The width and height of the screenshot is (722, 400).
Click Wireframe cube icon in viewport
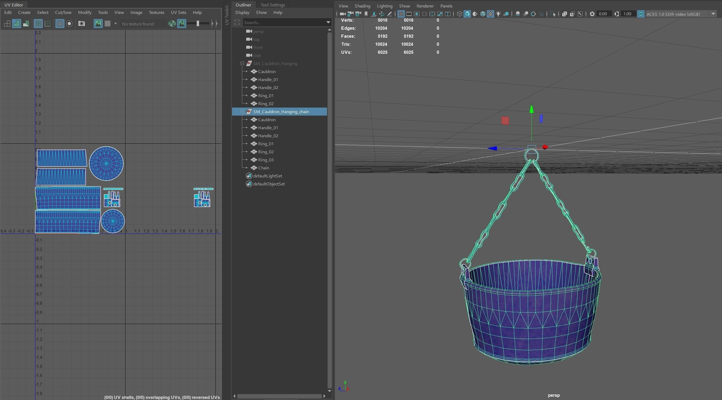[459, 14]
